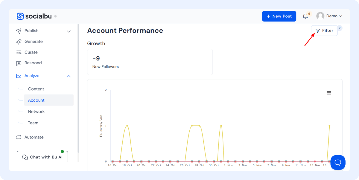Open the notifications bell

coord(305,16)
